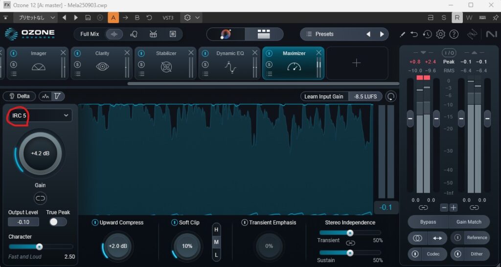
Task: Click the Output Level field -0.10
Action: 23,222
